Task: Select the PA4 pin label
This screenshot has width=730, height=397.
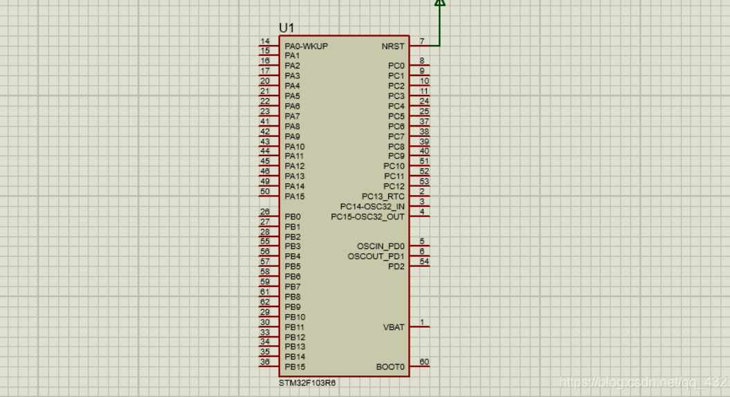Action: pyautogui.click(x=293, y=86)
